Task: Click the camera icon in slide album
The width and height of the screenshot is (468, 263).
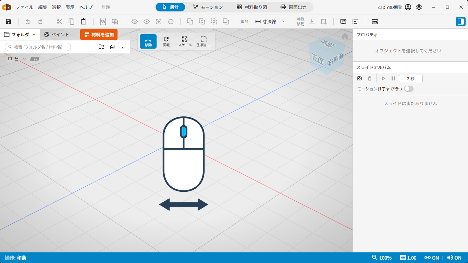Action: point(359,78)
